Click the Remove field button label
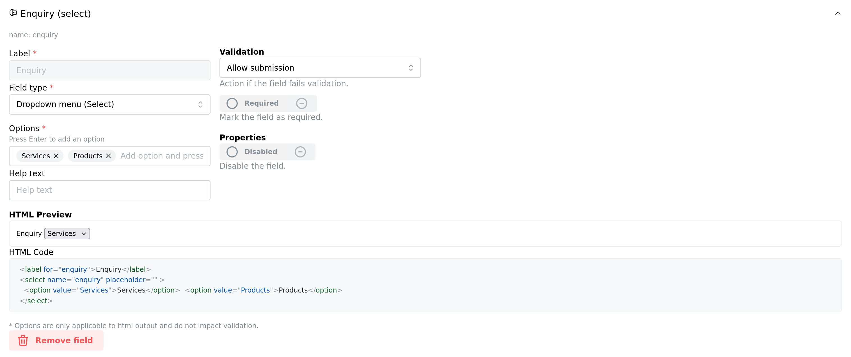The image size is (851, 357). (x=64, y=340)
